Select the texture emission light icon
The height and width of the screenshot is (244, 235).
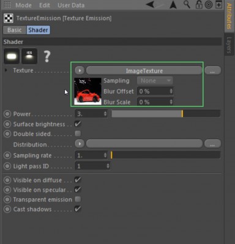pyautogui.click(x=12, y=56)
